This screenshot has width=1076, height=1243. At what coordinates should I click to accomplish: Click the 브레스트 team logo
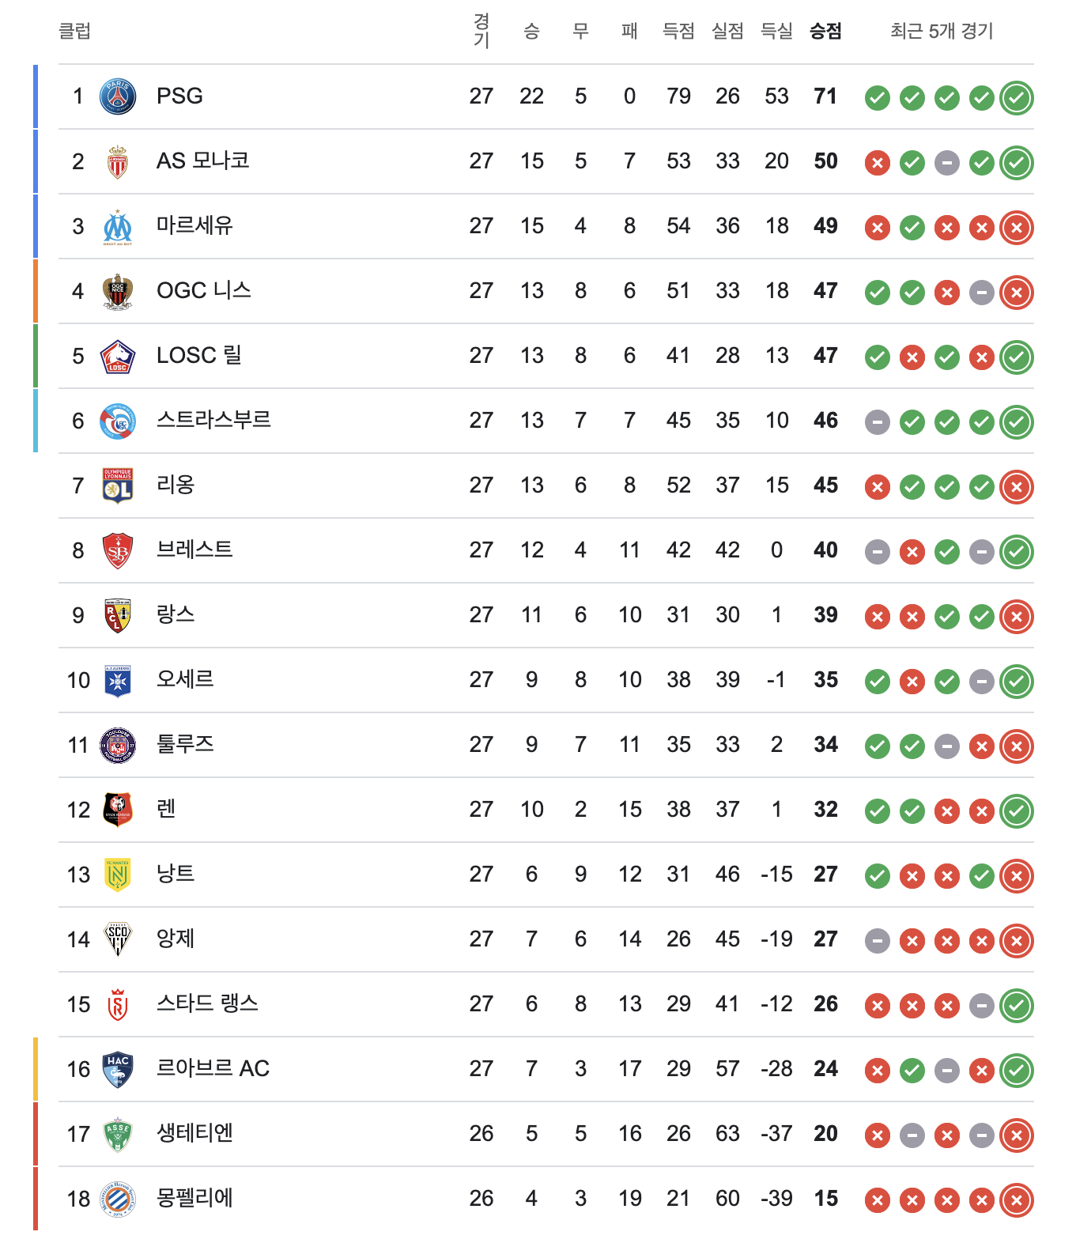click(x=118, y=550)
